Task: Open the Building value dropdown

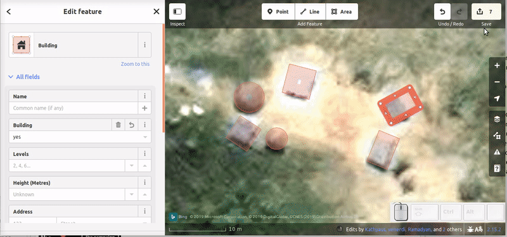Action: pyautogui.click(x=145, y=137)
